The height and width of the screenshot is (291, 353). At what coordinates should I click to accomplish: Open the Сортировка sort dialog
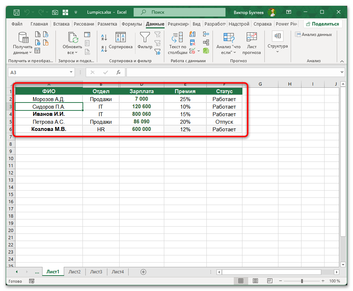coord(121,41)
